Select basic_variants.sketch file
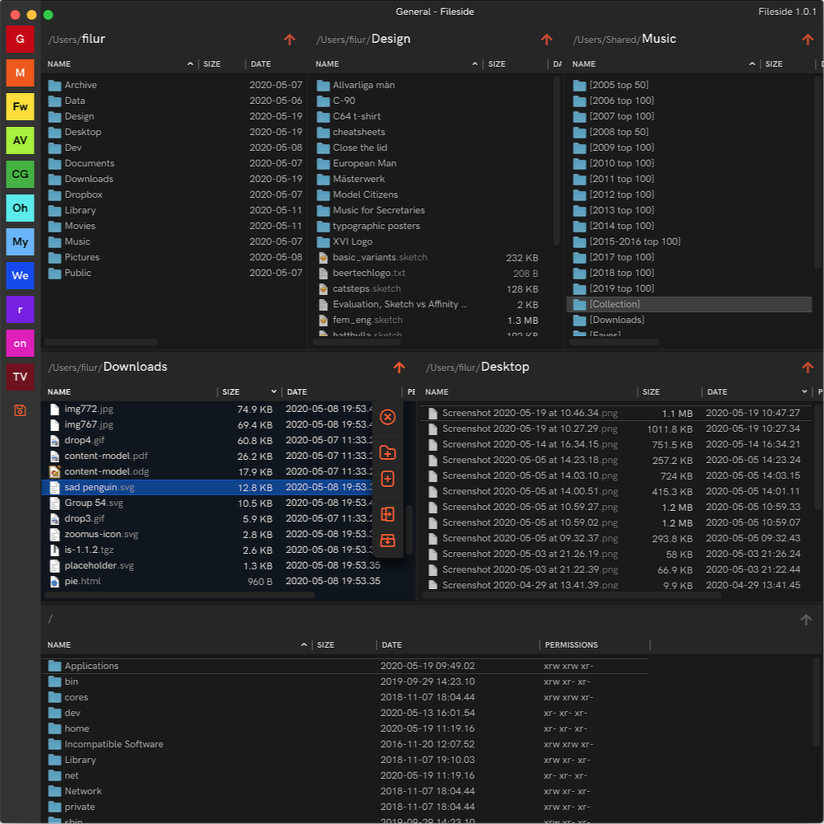The image size is (824, 824). [432, 257]
